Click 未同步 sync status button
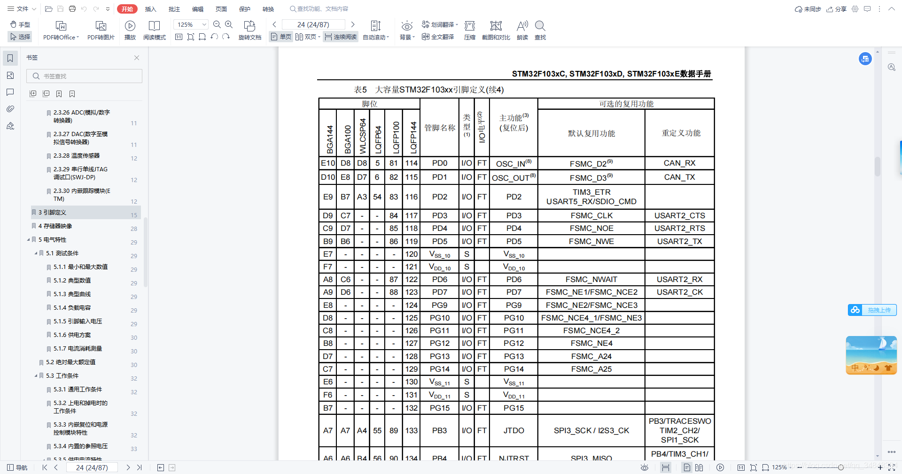This screenshot has width=902, height=474. pos(808,9)
